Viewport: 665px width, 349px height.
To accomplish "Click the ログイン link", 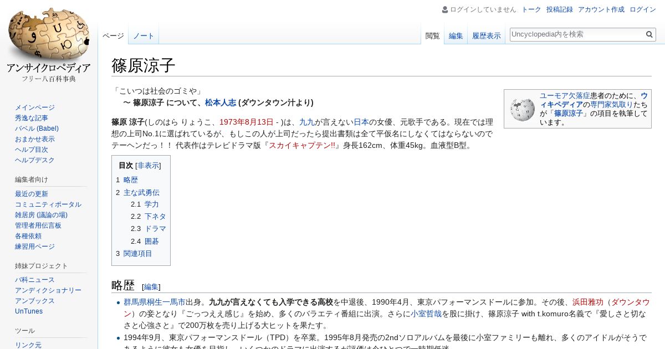I will click(643, 9).
